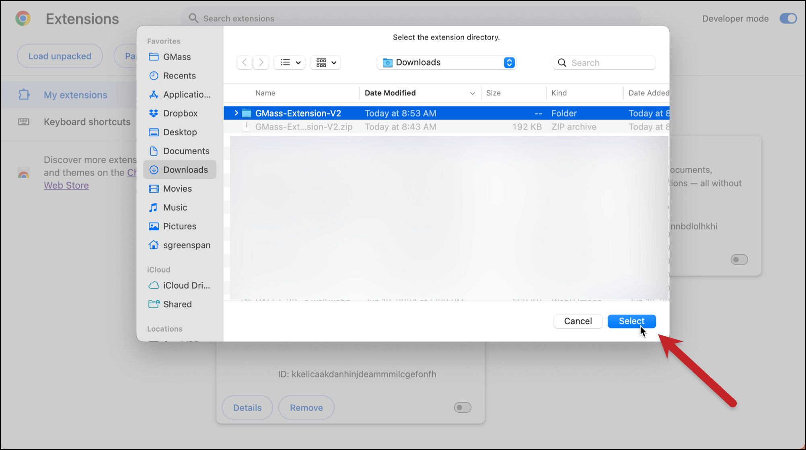
Task: Select Downloads in the Favorites sidebar
Action: click(x=180, y=170)
